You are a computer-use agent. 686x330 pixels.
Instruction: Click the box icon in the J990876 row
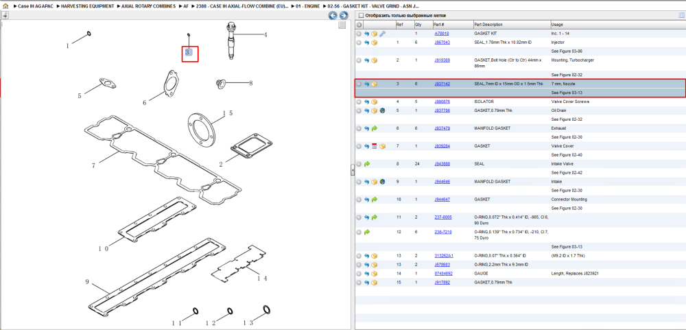(375, 102)
